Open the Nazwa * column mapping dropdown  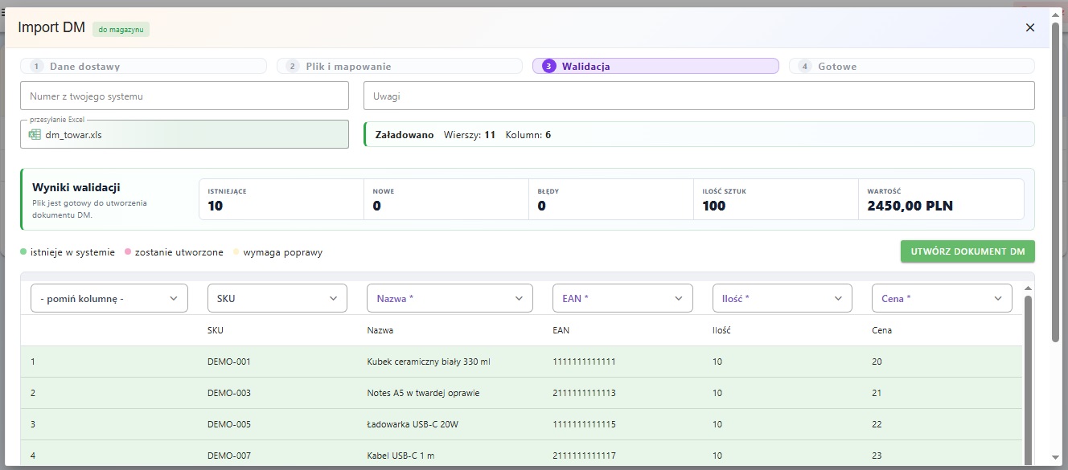point(450,298)
